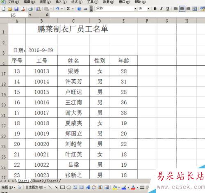Toggle Underline formatting
Image resolution: width=205 pixels, height=193 pixels.
168,9
